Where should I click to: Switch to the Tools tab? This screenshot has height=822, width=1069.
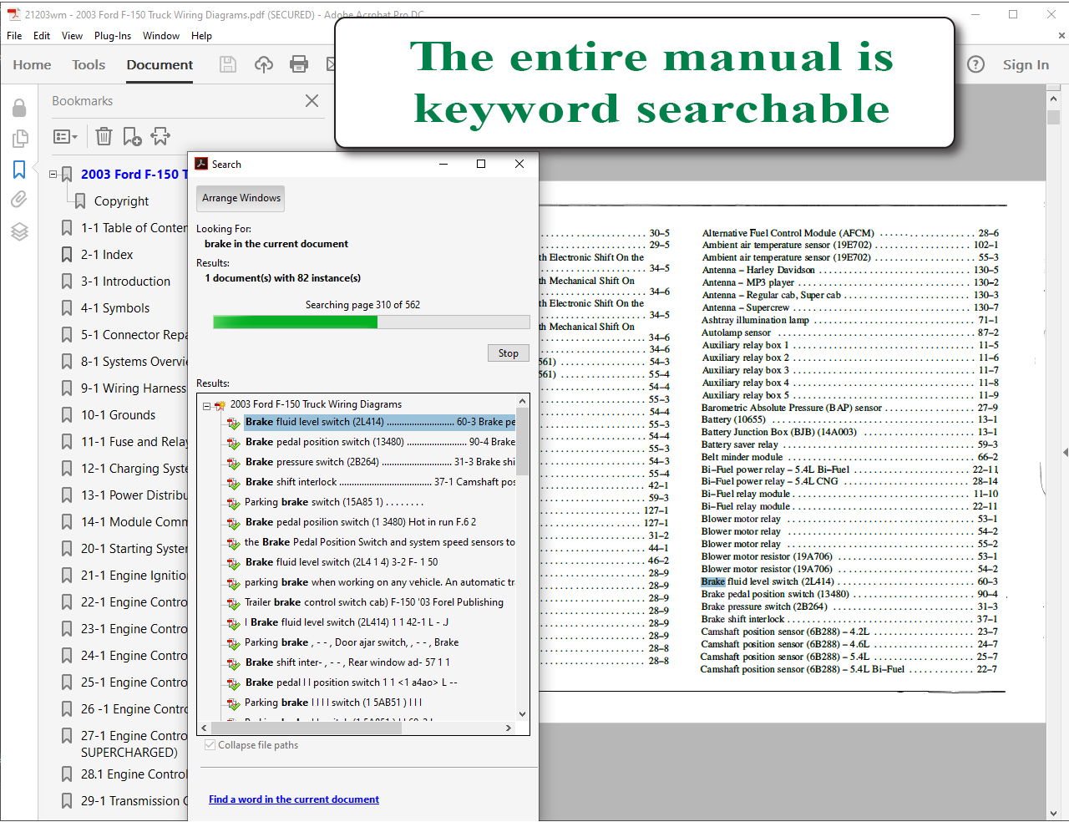(89, 64)
